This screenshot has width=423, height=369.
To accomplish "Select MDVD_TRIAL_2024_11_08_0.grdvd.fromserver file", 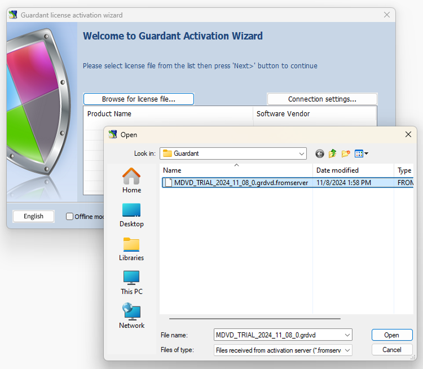I will pyautogui.click(x=241, y=183).
